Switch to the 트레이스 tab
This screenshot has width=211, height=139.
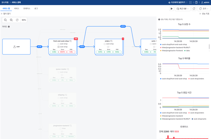(27, 8)
